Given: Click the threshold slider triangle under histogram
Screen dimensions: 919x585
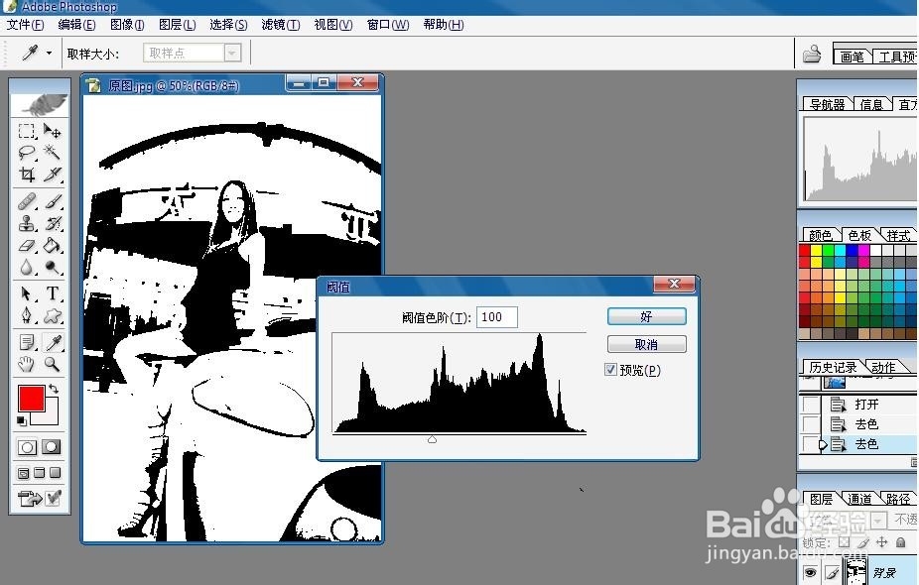Looking at the screenshot, I should tap(432, 439).
